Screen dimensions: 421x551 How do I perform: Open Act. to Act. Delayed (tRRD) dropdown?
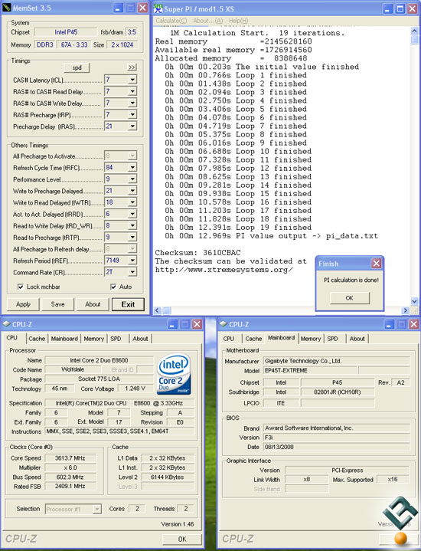coord(132,214)
